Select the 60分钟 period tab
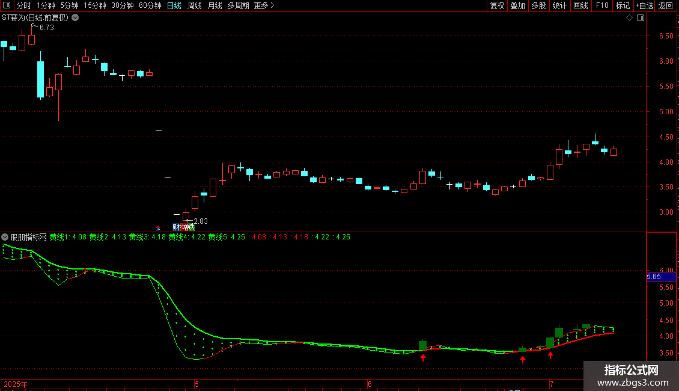The height and width of the screenshot is (391, 679). tap(150, 5)
